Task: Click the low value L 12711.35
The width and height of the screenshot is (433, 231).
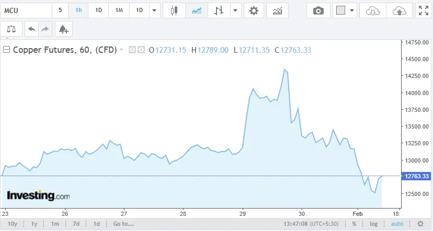Action: click(x=252, y=50)
